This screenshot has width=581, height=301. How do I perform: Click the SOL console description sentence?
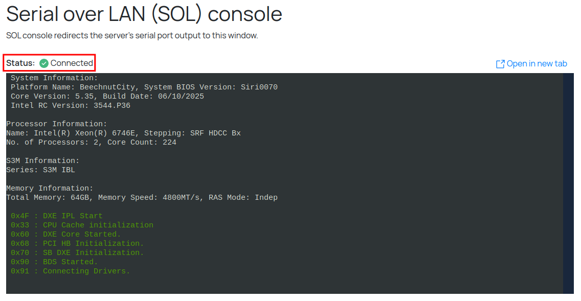(132, 36)
